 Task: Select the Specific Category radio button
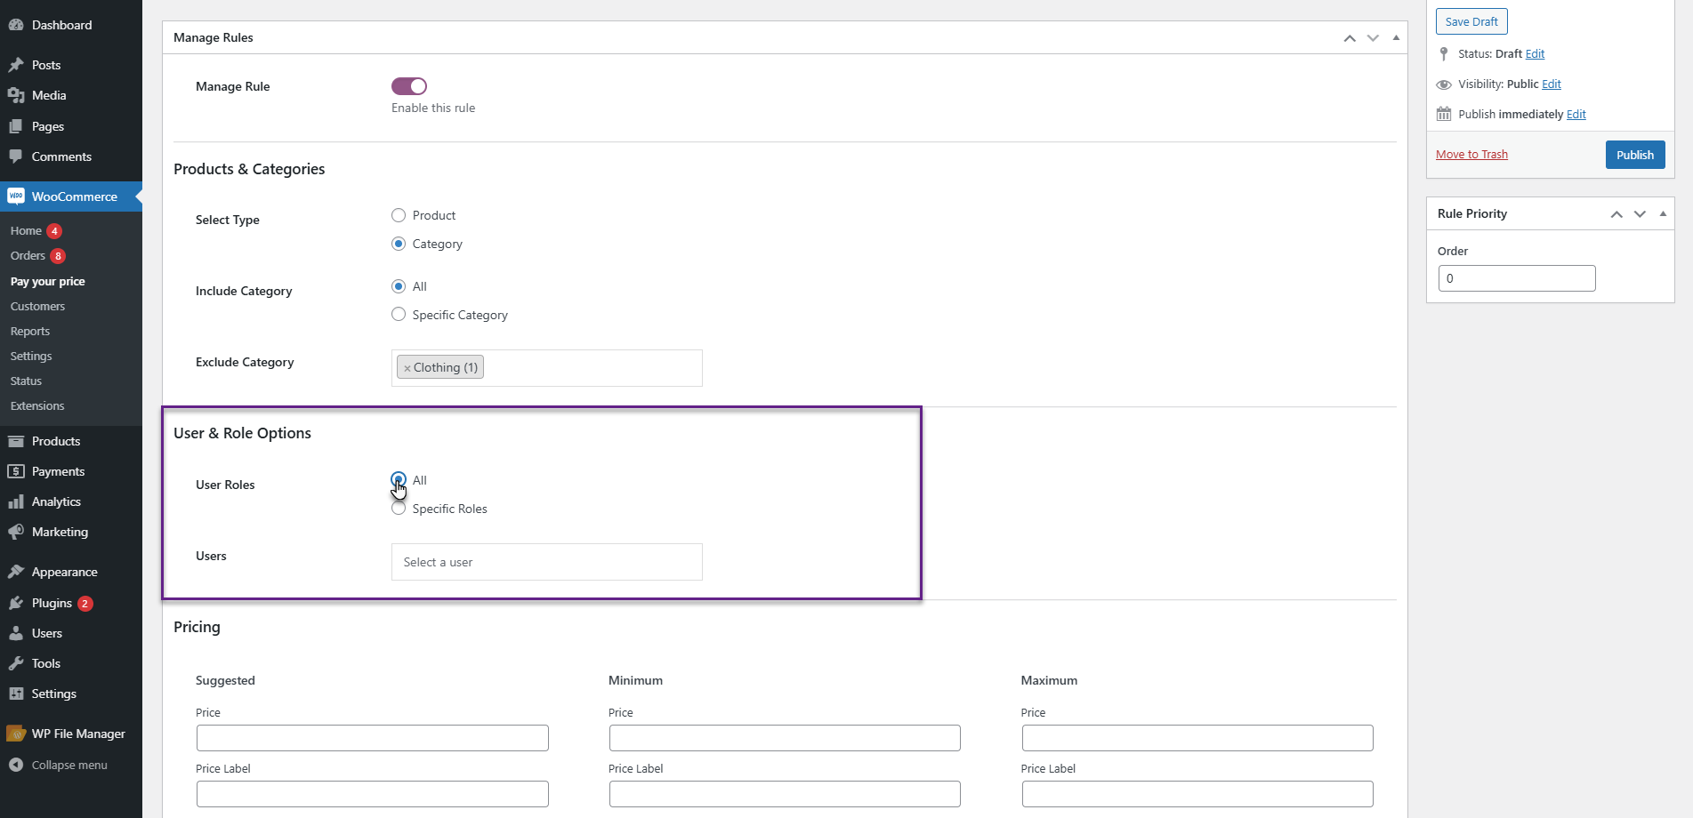click(399, 315)
